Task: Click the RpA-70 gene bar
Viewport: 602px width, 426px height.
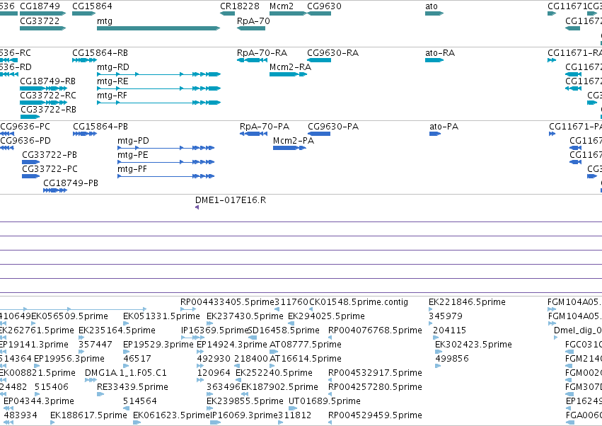Action: click(x=251, y=28)
